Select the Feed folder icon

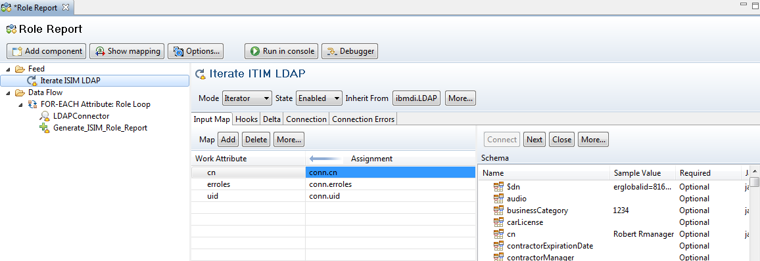coord(20,69)
